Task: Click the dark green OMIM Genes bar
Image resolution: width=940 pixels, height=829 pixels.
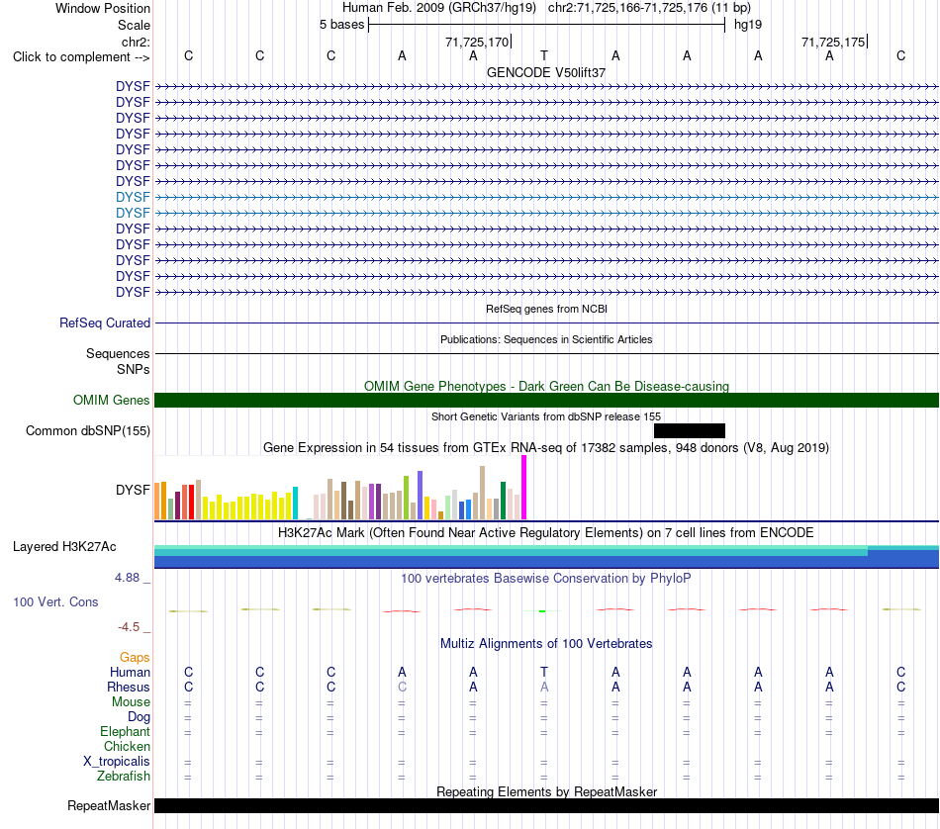Action: [x=546, y=401]
